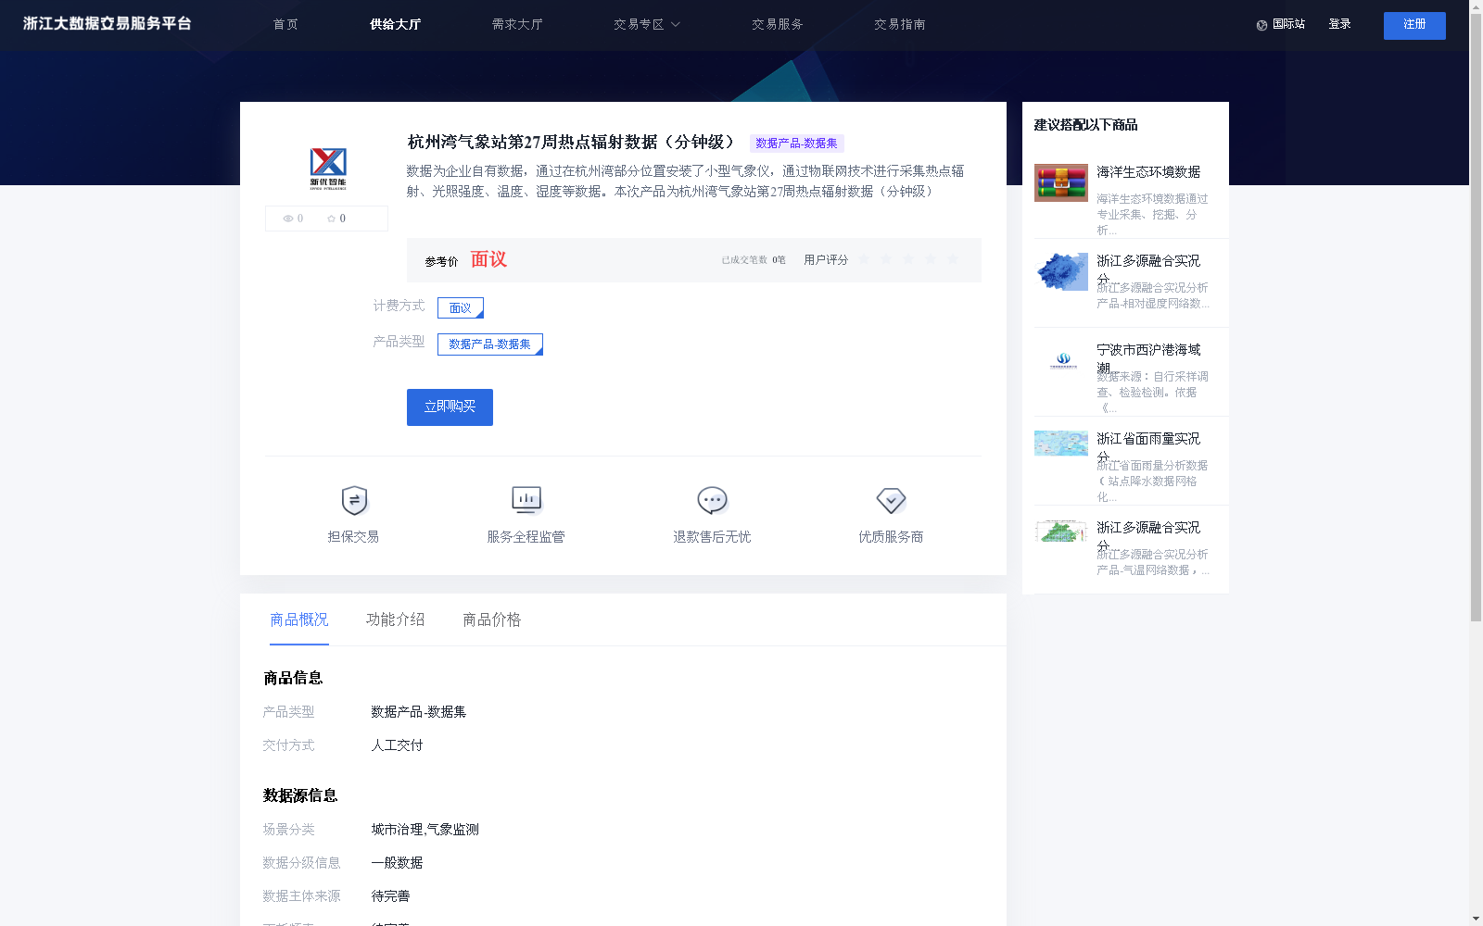This screenshot has width=1483, height=926.
Task: Click 人工交付 delivery method value
Action: [397, 745]
